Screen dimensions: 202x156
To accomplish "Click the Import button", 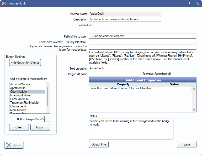I will [x=40, y=127].
